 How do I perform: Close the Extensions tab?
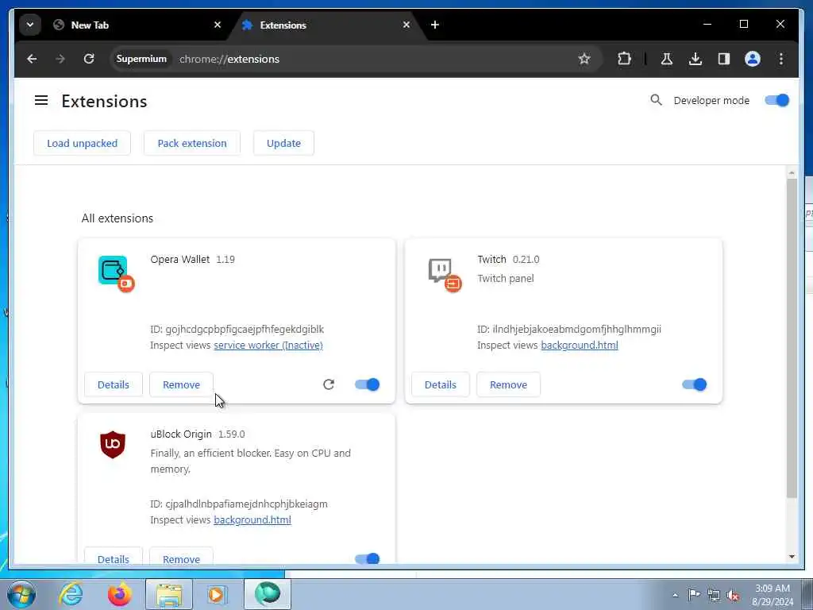pyautogui.click(x=406, y=25)
